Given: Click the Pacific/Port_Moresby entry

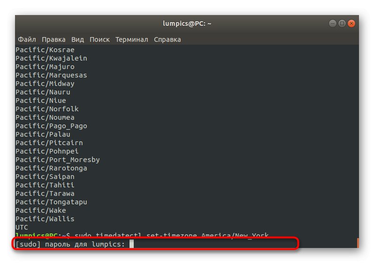Looking at the screenshot, I should tap(58, 160).
